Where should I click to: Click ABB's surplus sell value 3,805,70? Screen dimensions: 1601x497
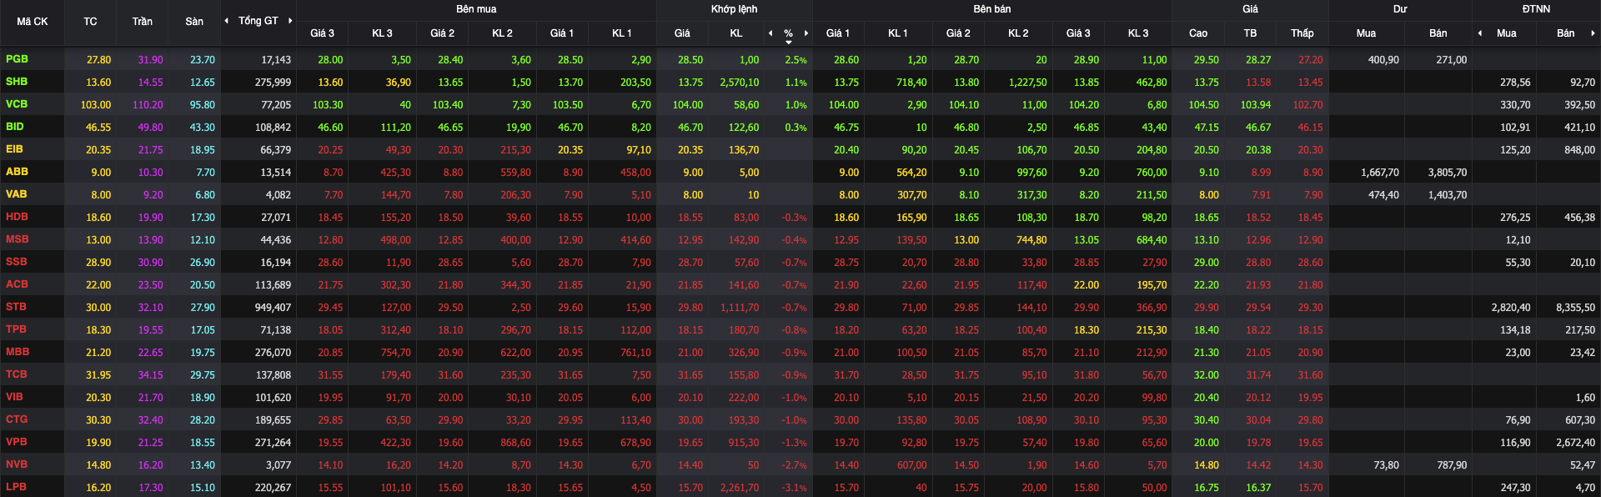click(1448, 173)
